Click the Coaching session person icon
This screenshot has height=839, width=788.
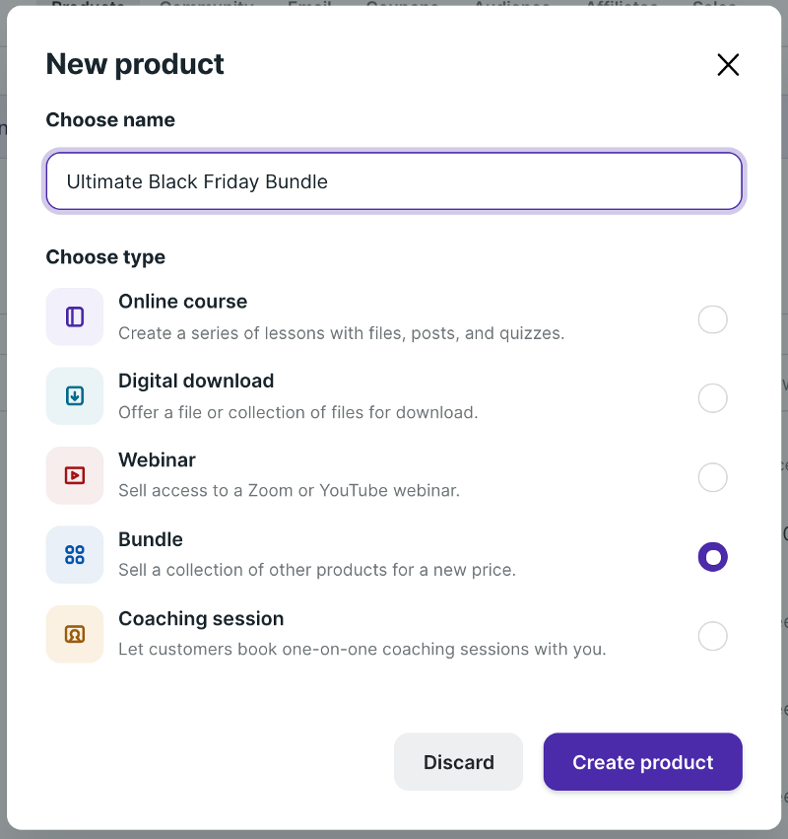(75, 634)
